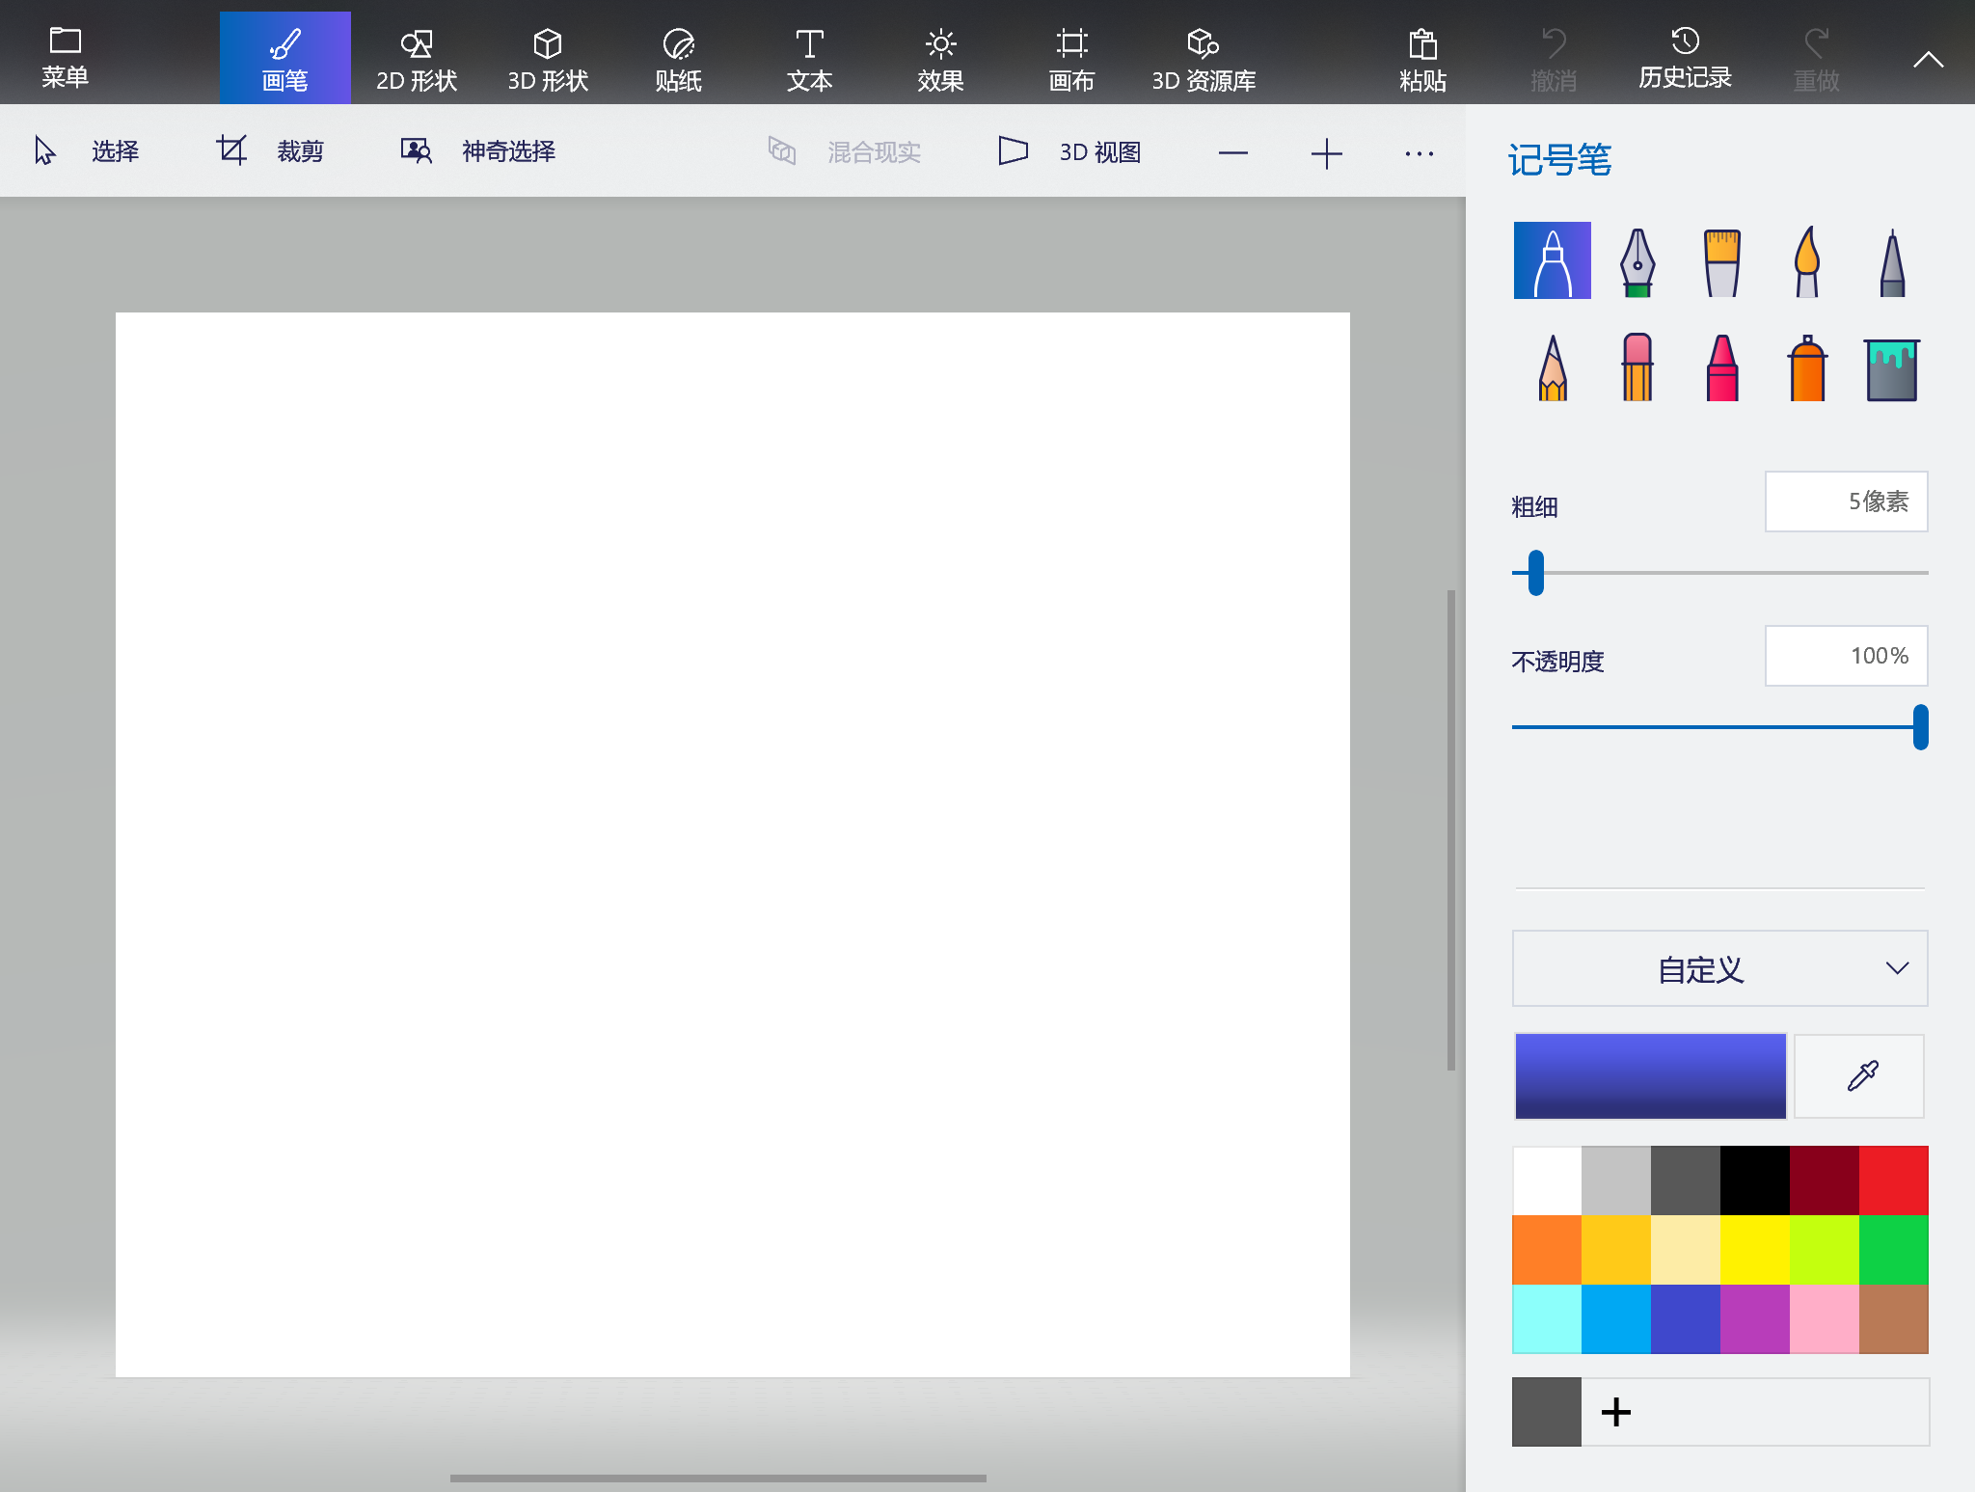
Task: Pick the orange spray can tool
Action: point(1806,368)
